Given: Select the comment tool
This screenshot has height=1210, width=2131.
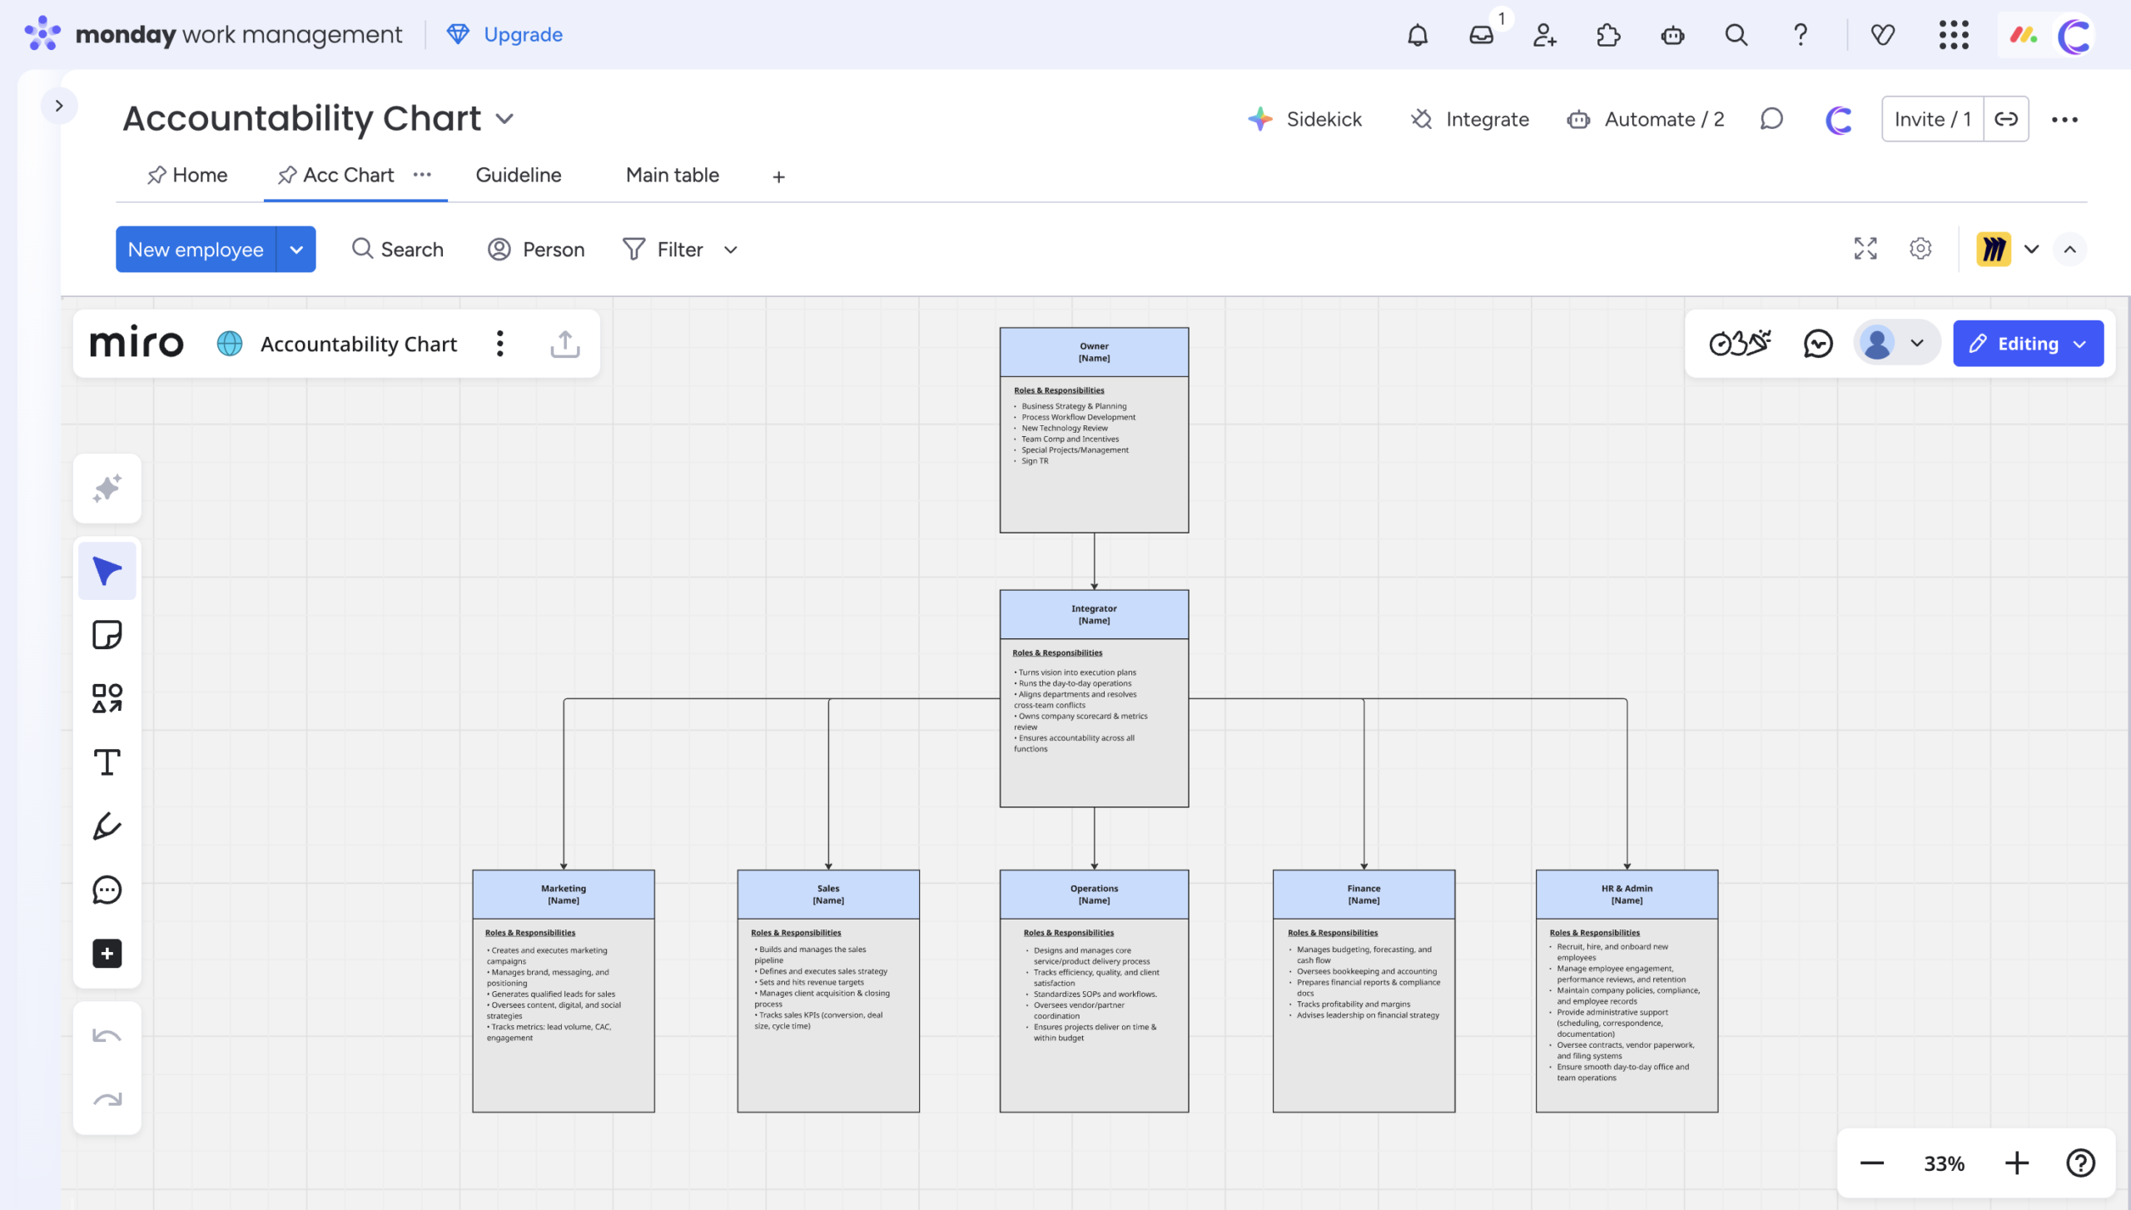Looking at the screenshot, I should click(107, 890).
